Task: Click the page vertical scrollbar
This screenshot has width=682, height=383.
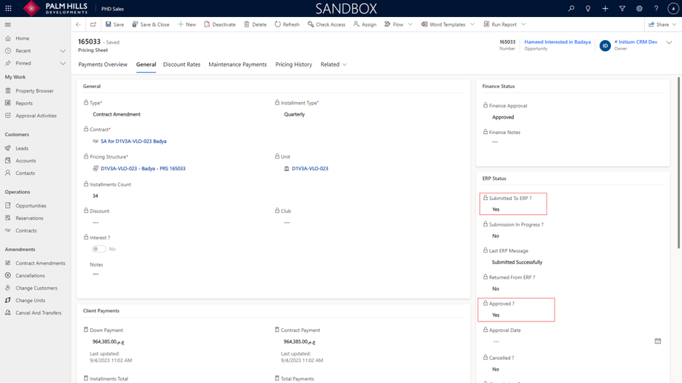Action: (678, 163)
